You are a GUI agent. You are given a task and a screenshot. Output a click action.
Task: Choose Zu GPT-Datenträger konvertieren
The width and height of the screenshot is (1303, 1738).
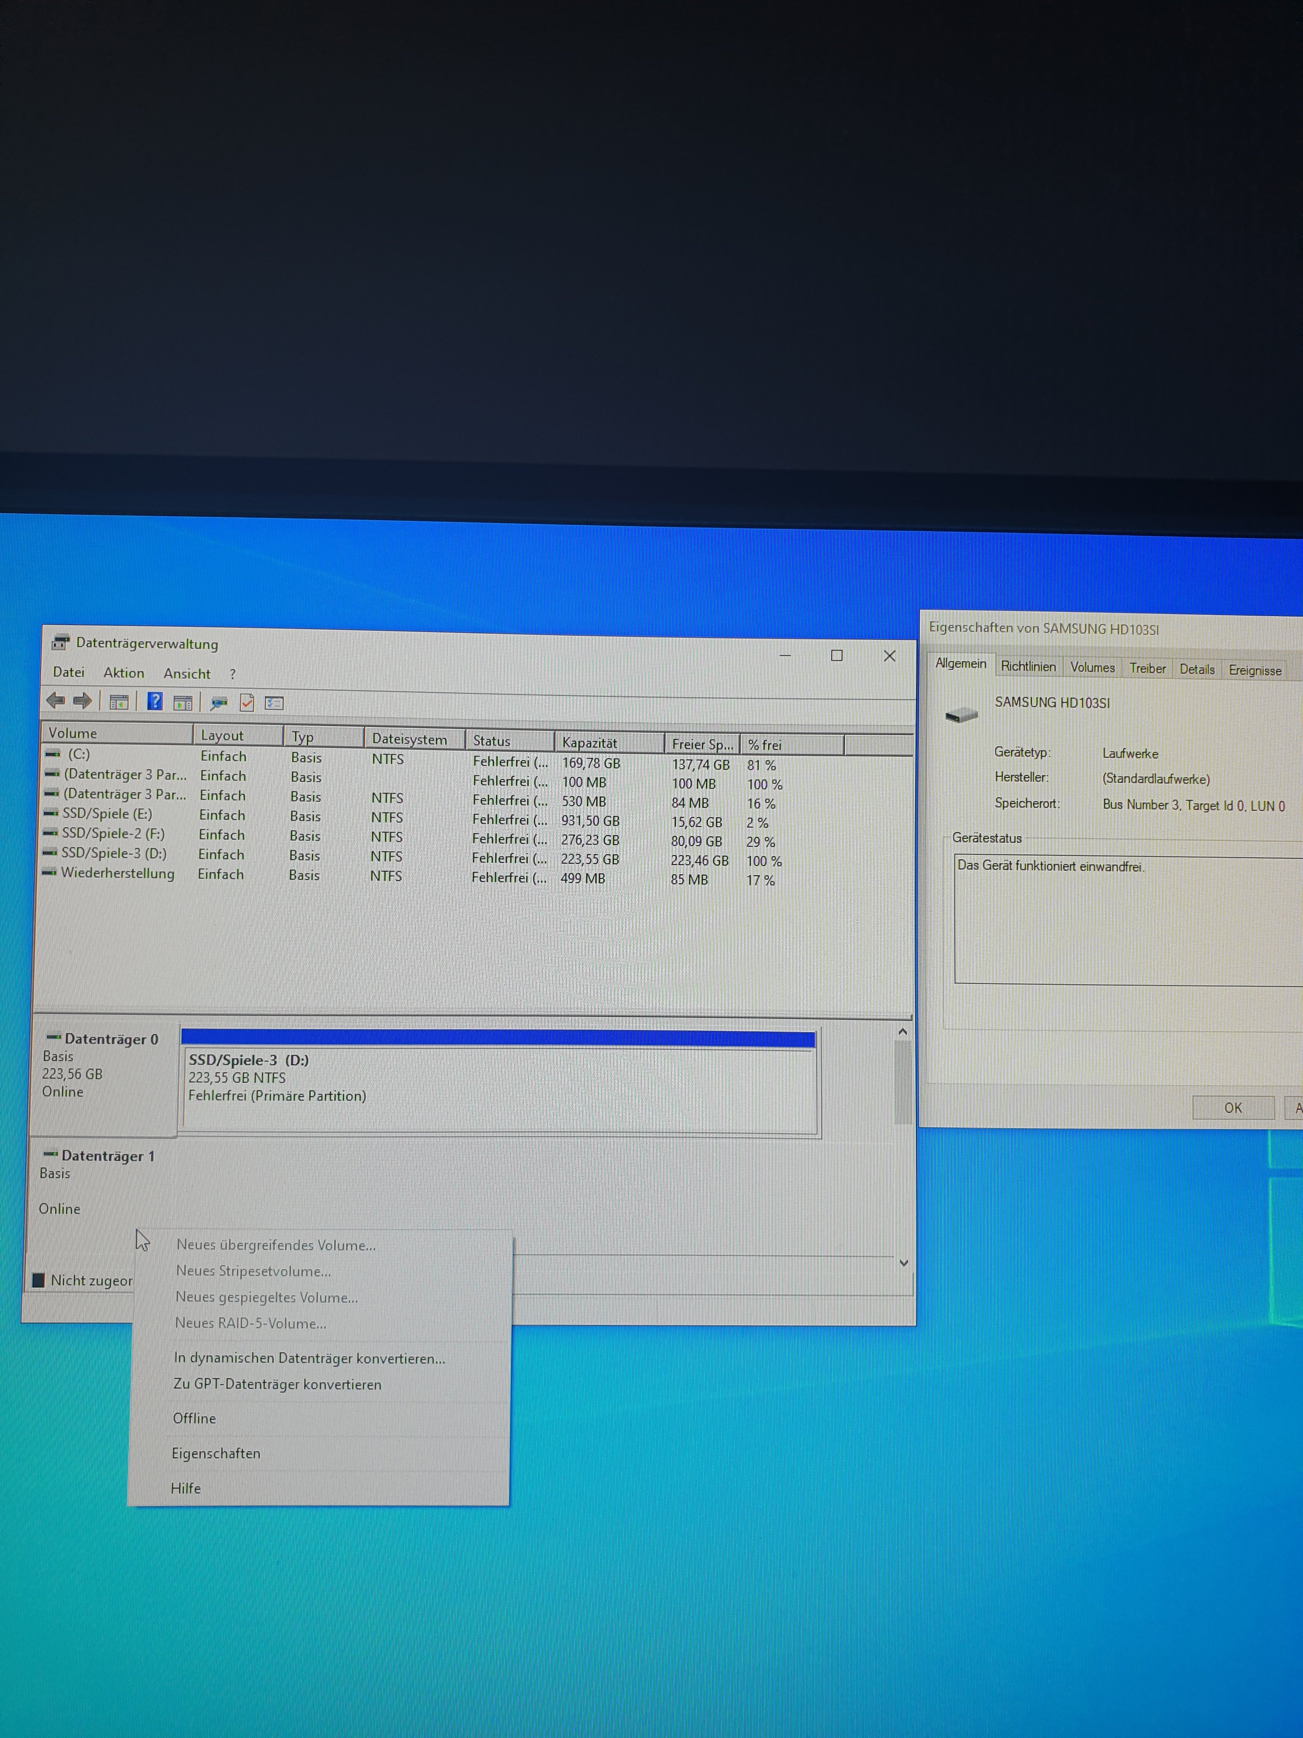point(277,1384)
